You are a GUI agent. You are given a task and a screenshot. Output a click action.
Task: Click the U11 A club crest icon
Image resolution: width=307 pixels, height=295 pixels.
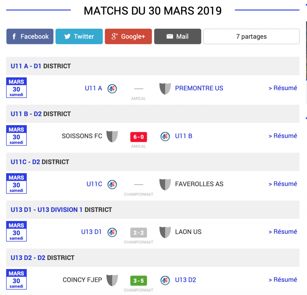[112, 88]
